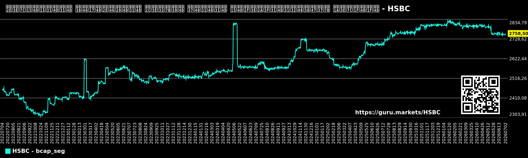Click the yellow 2758,50 current value tag
Viewport: 528px width, 158px height.
[518, 33]
